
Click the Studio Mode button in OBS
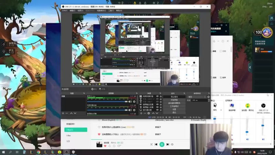pyautogui.click(x=174, y=106)
